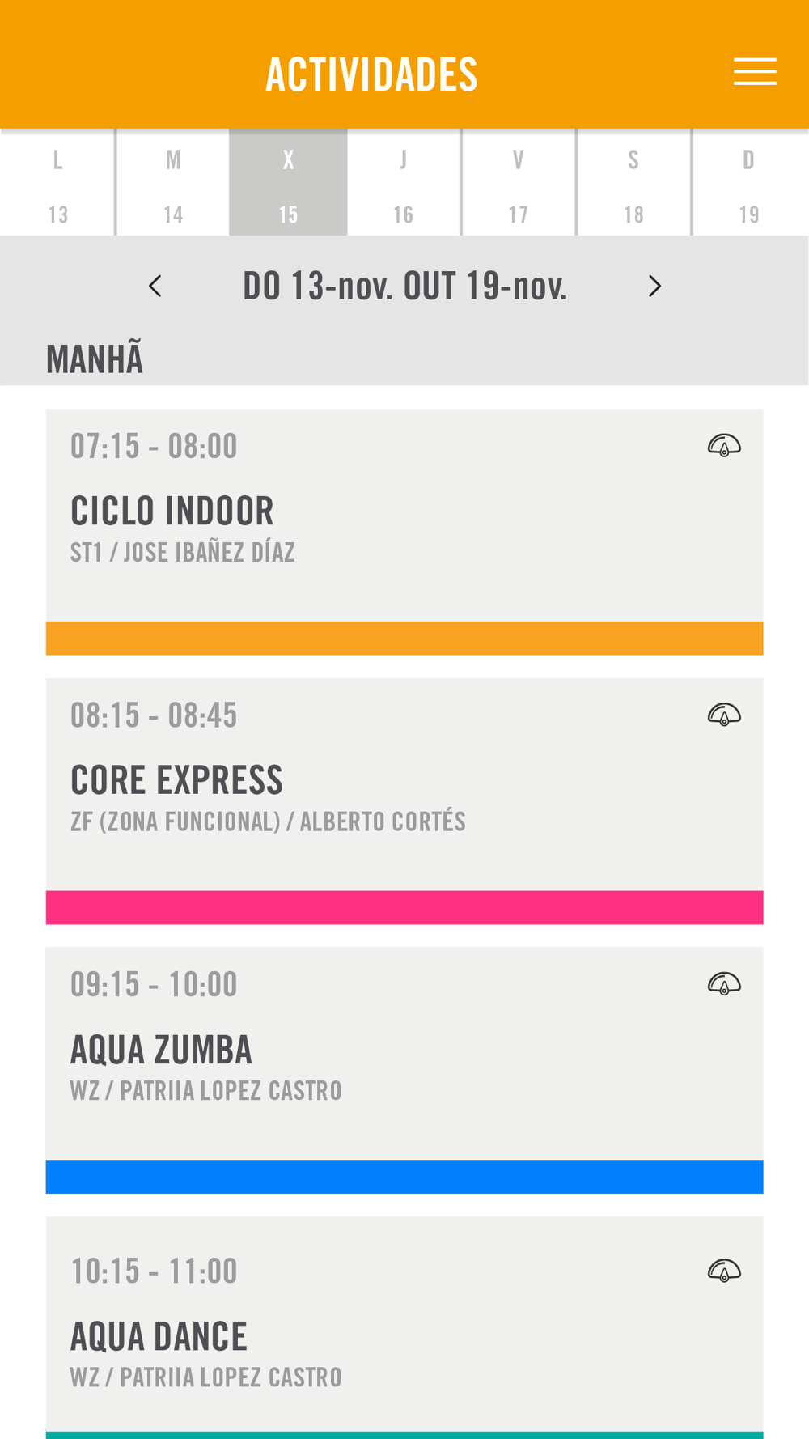
Task: Select Monday 13 in the calendar
Action: point(57,183)
